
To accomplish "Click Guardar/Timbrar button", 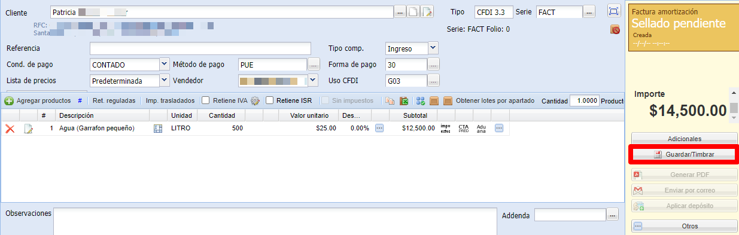I will [685, 155].
